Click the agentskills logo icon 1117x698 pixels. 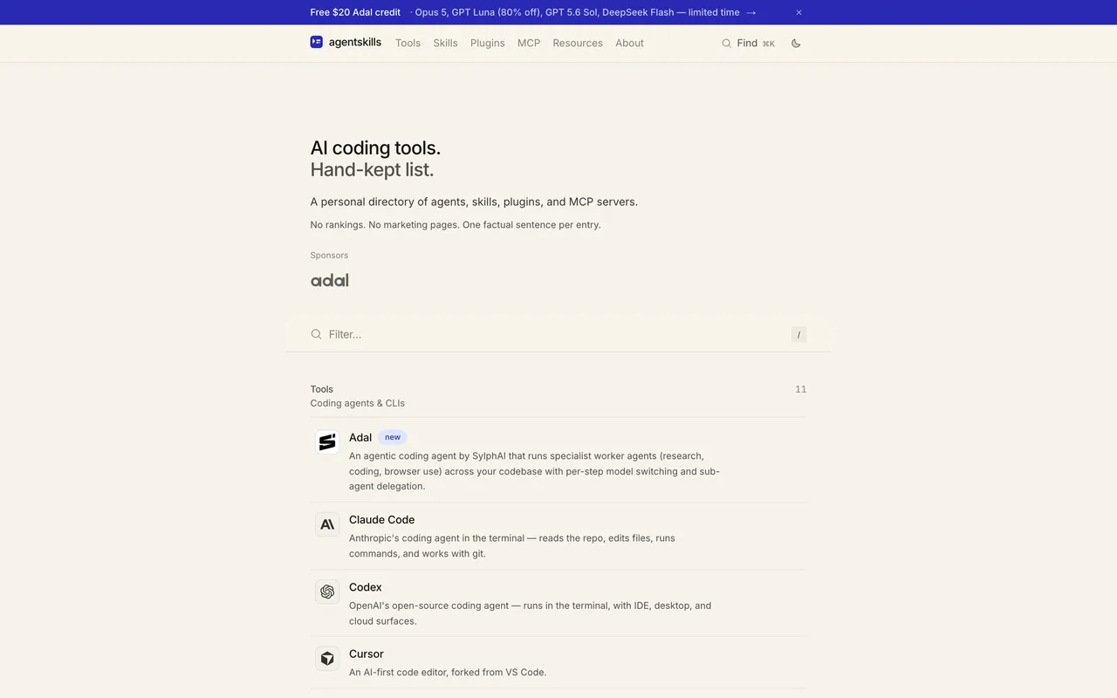pyautogui.click(x=317, y=42)
